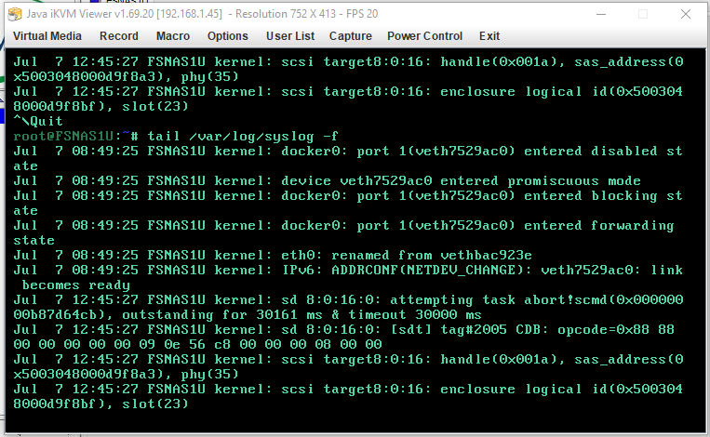Click the last slot(23) console line

pyautogui.click(x=101, y=404)
